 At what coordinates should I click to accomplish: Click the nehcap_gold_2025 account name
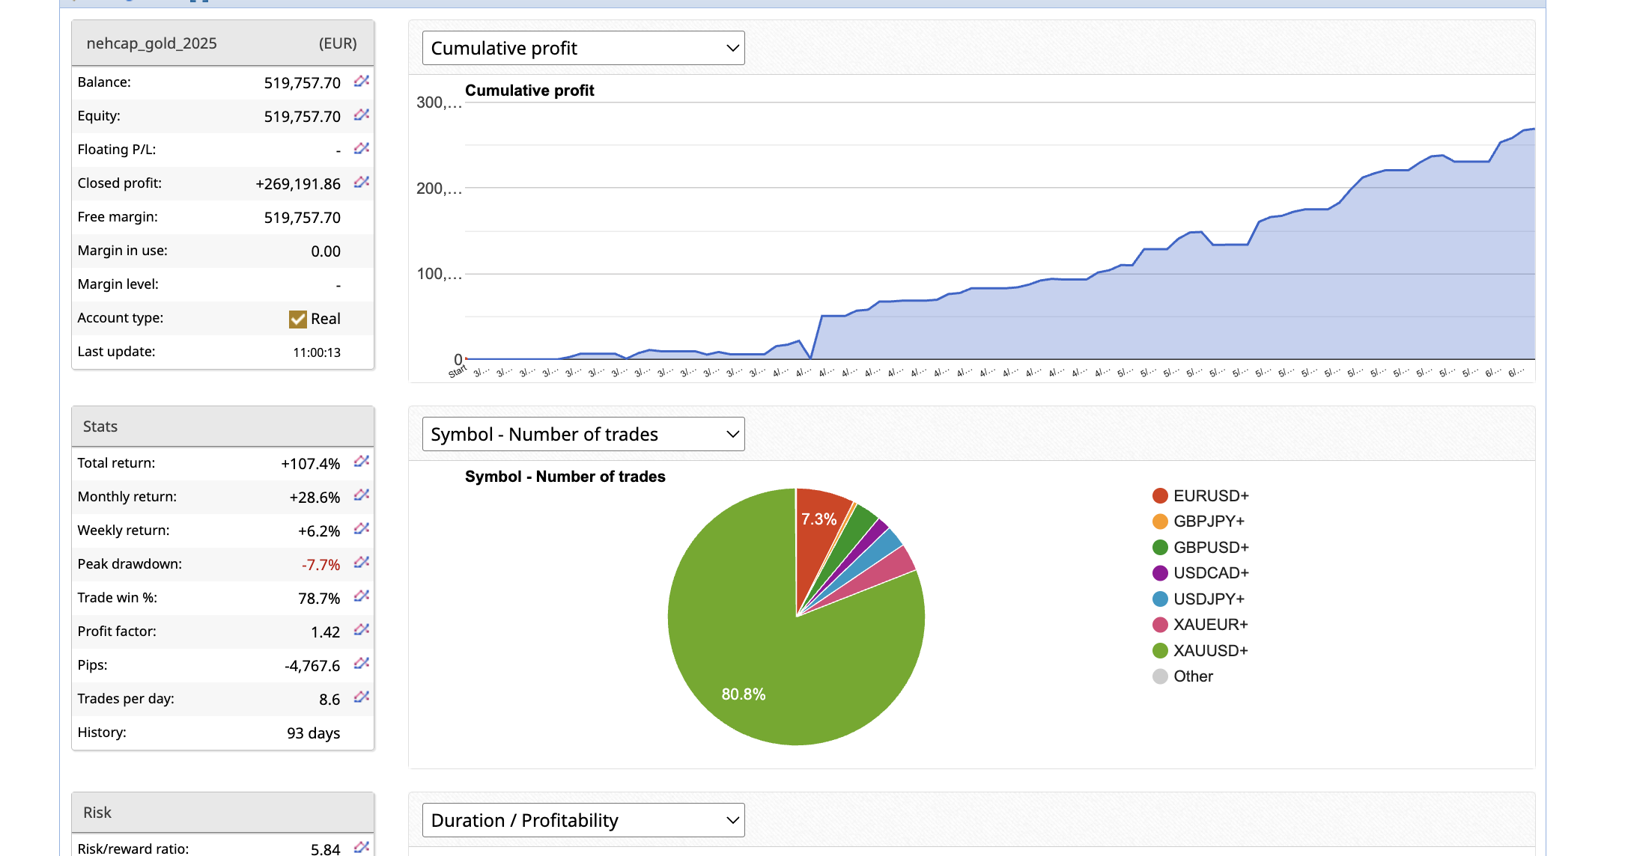click(152, 43)
